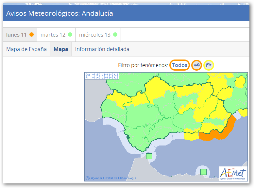Select the Mapa tab
This screenshot has width=254, height=188.
click(61, 49)
